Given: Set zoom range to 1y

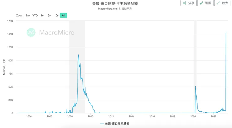Looking at the screenshot, I should tap(42, 15).
